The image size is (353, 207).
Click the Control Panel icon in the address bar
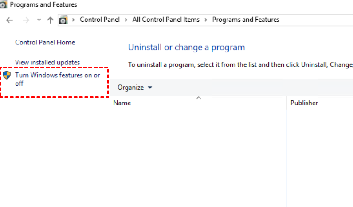(x=63, y=20)
